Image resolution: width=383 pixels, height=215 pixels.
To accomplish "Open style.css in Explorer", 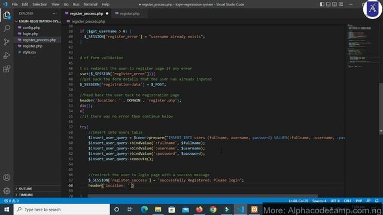I will pos(29,52).
